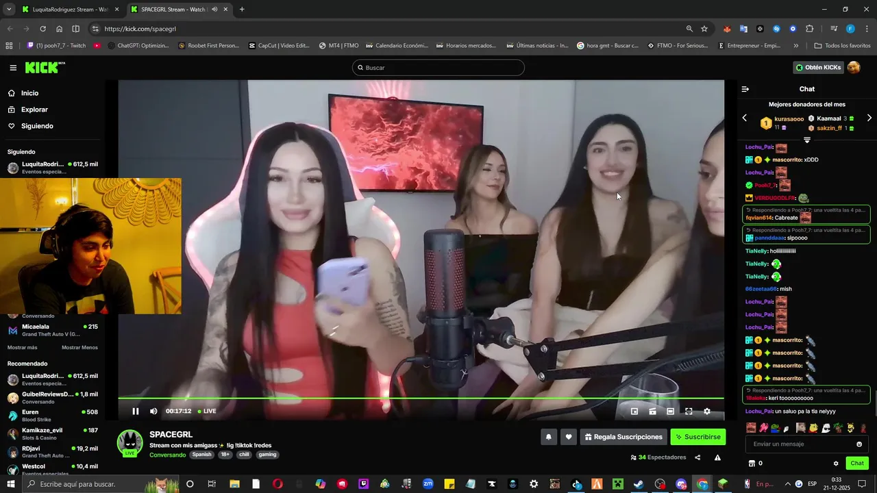
Task: Seek on the green video progress bar
Action: click(x=421, y=398)
